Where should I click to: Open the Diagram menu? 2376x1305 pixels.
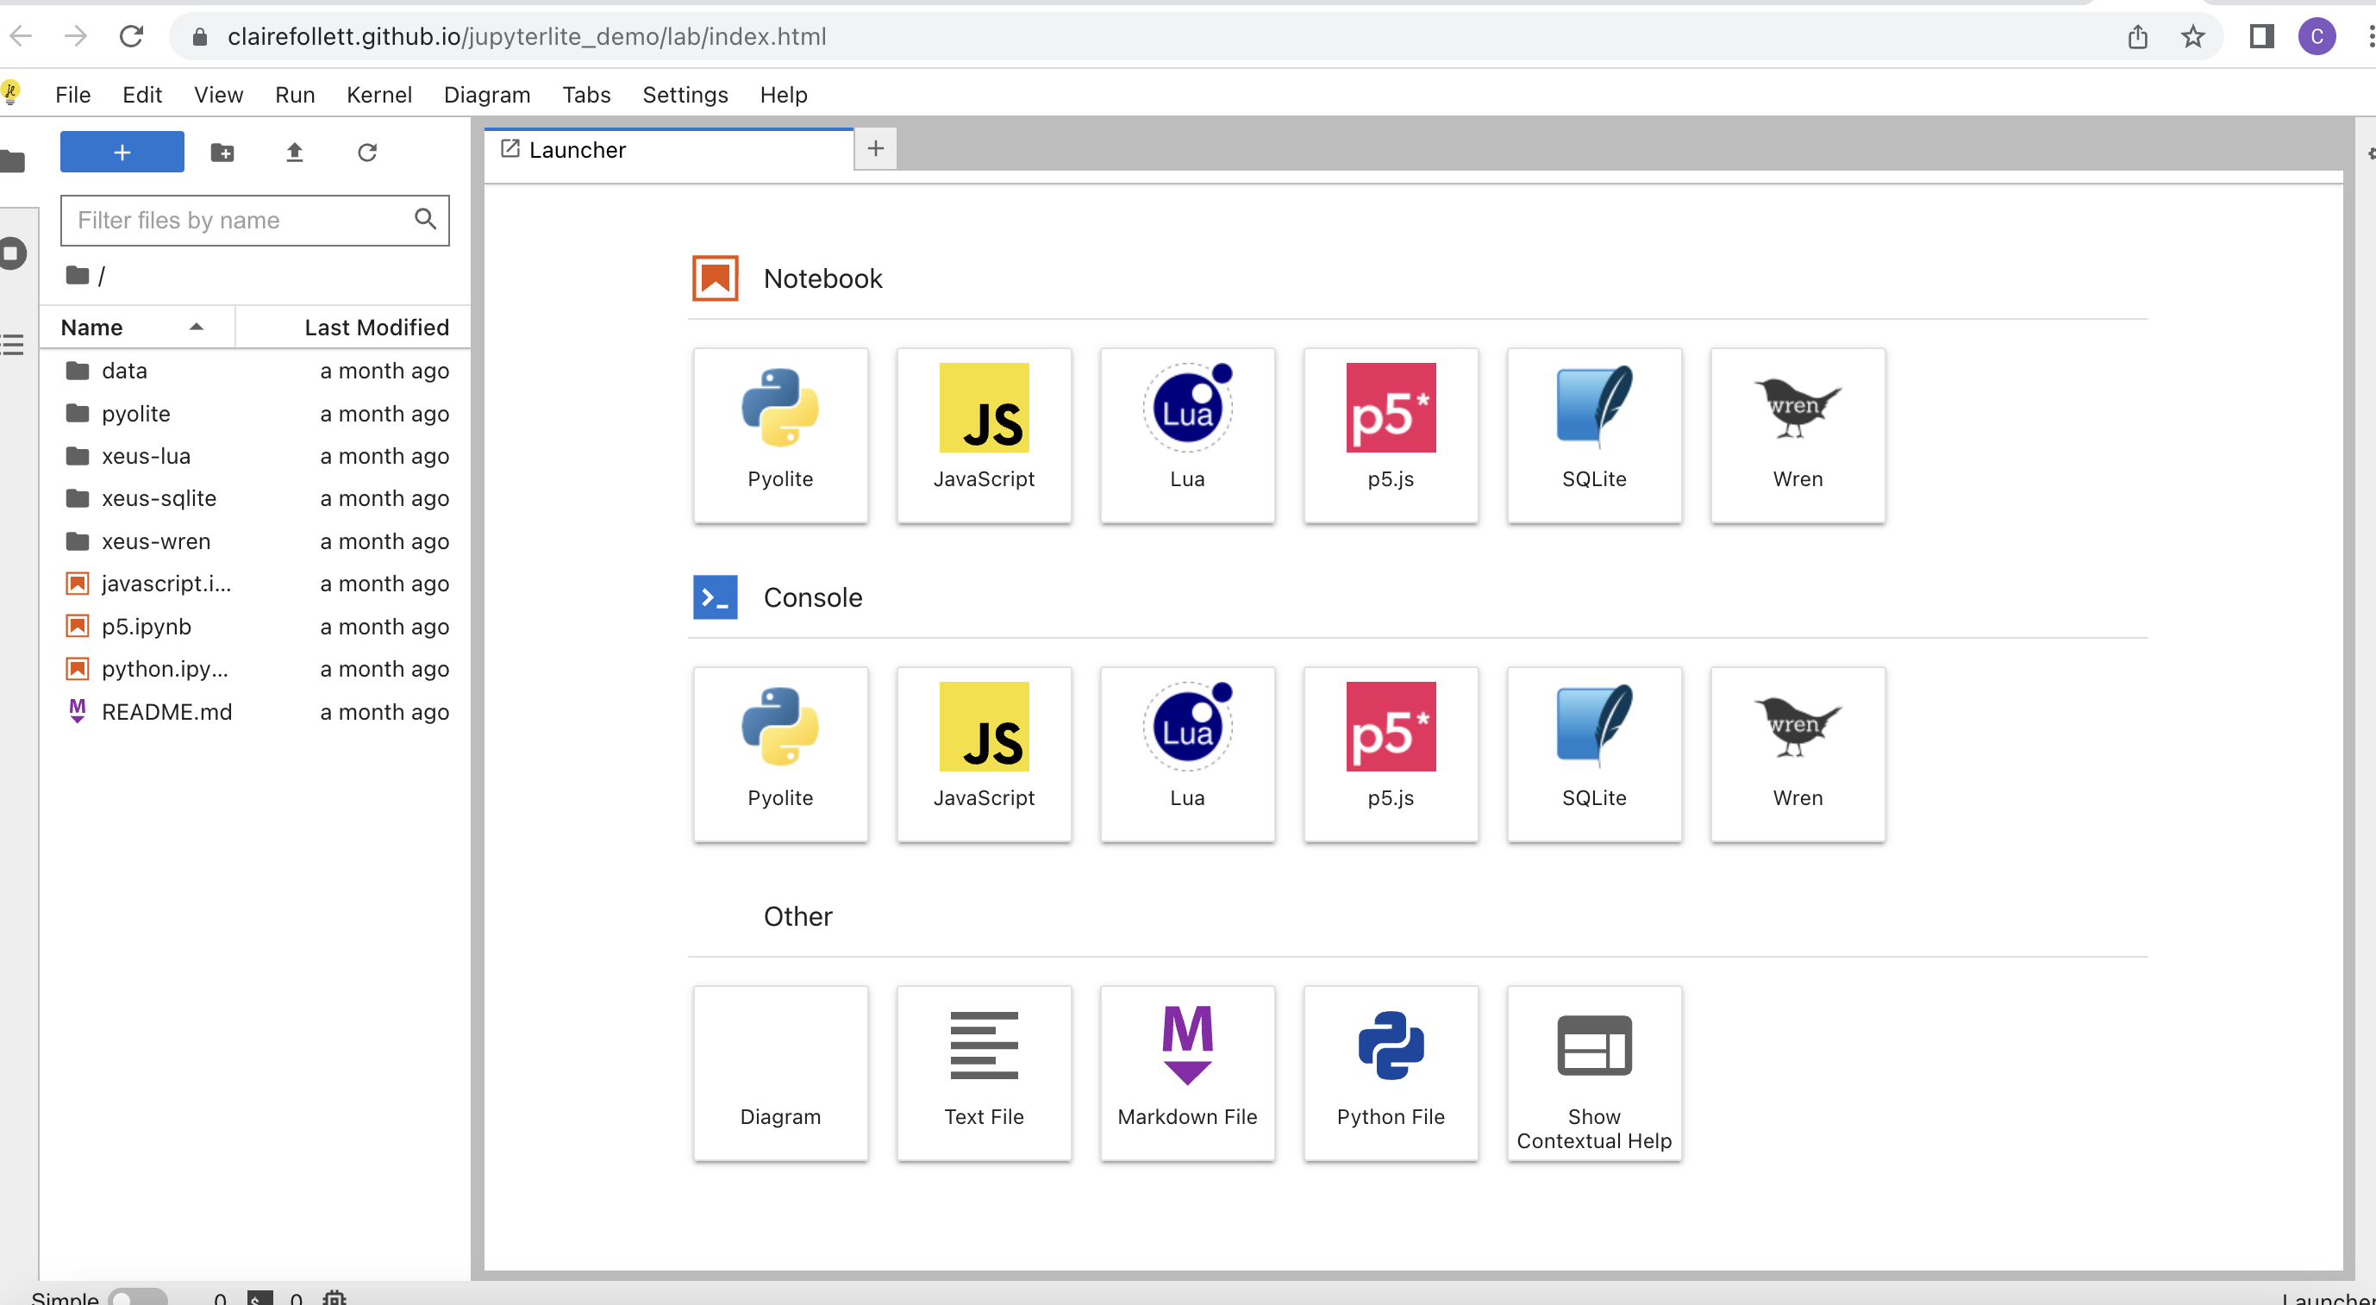click(x=487, y=95)
